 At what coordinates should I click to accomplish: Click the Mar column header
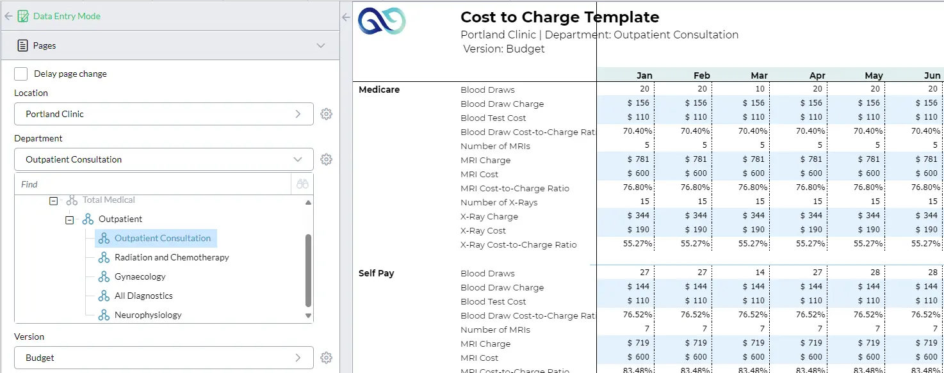tap(760, 75)
